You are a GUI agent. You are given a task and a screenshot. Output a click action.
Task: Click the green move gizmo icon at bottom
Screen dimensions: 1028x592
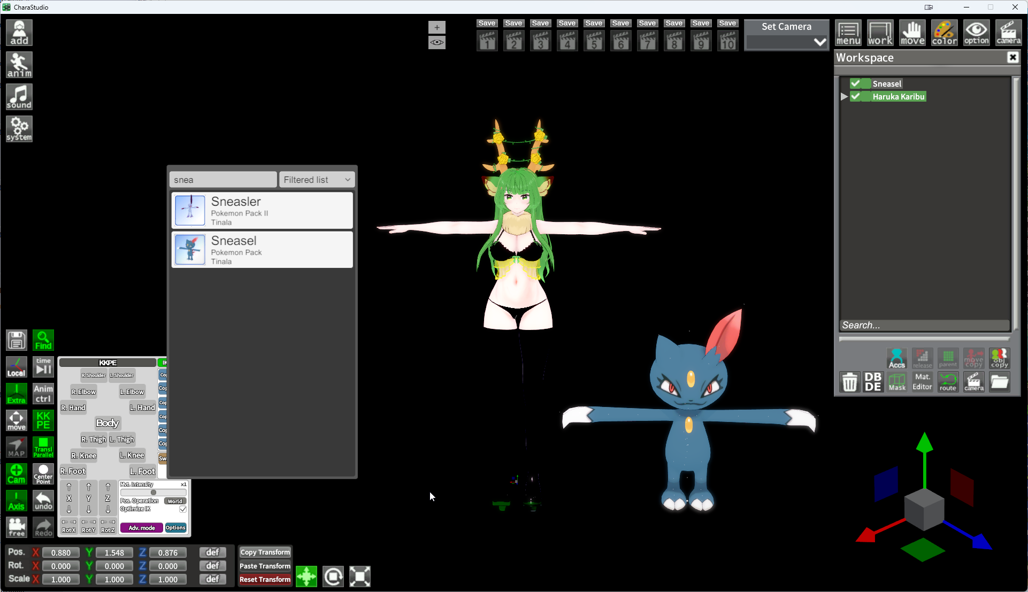pyautogui.click(x=306, y=576)
